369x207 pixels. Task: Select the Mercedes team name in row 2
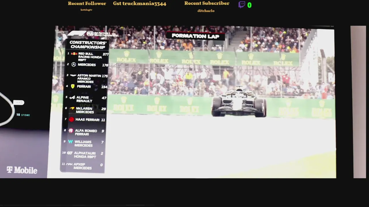(x=86, y=65)
